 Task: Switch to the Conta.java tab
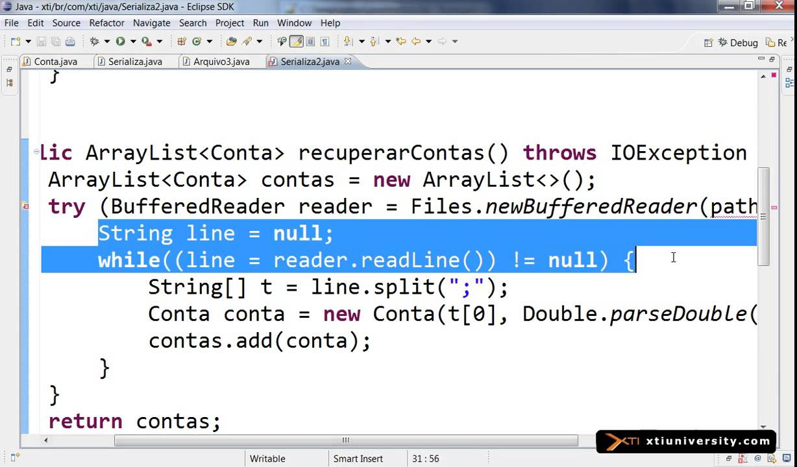tap(50, 62)
